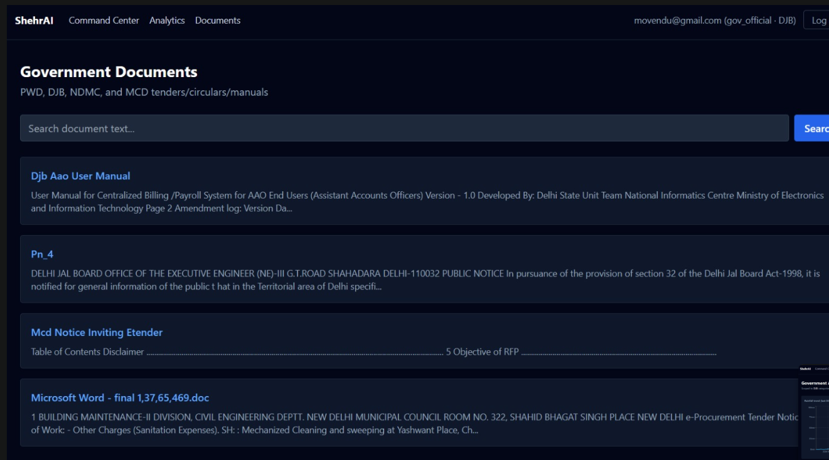
Task: Click the Government Documents heading
Action: 109,72
